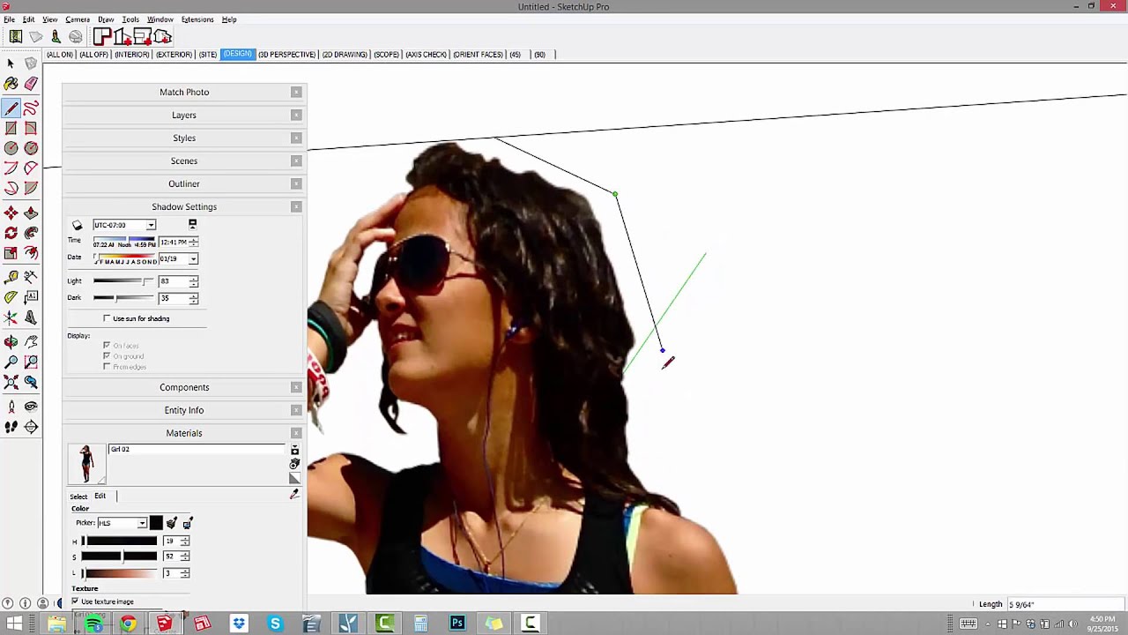Choose the Paint Bucket tool
The height and width of the screenshot is (635, 1128).
pyautogui.click(x=11, y=84)
